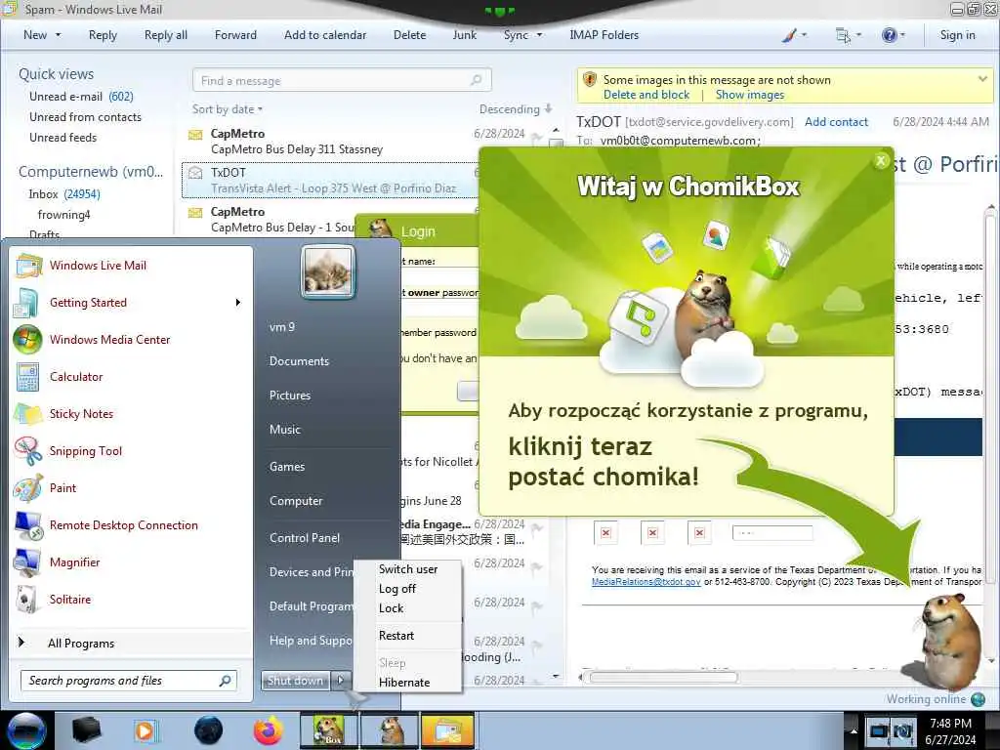Screen dimensions: 1000x750
Task: Click the Start menu search magnifier icon
Action: [x=225, y=681]
